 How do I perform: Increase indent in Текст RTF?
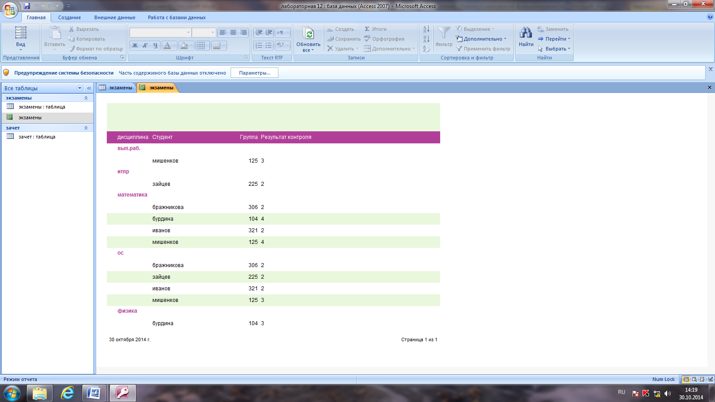point(269,33)
